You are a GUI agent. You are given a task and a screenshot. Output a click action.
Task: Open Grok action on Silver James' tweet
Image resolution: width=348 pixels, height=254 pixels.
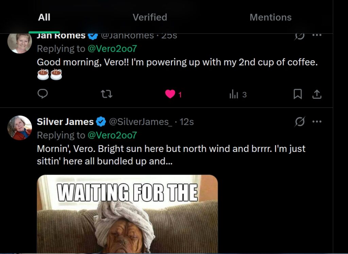[x=300, y=121]
